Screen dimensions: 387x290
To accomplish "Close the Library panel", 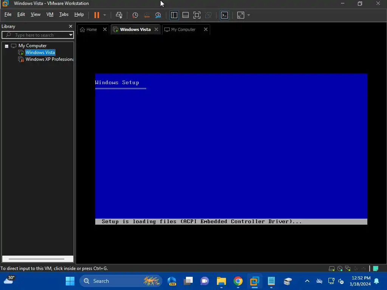I will point(71,26).
